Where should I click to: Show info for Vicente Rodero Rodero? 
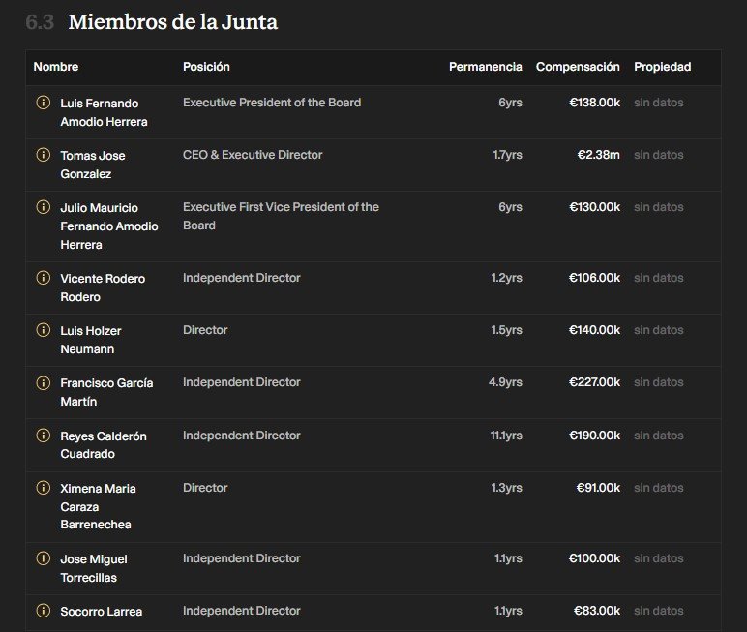43,278
